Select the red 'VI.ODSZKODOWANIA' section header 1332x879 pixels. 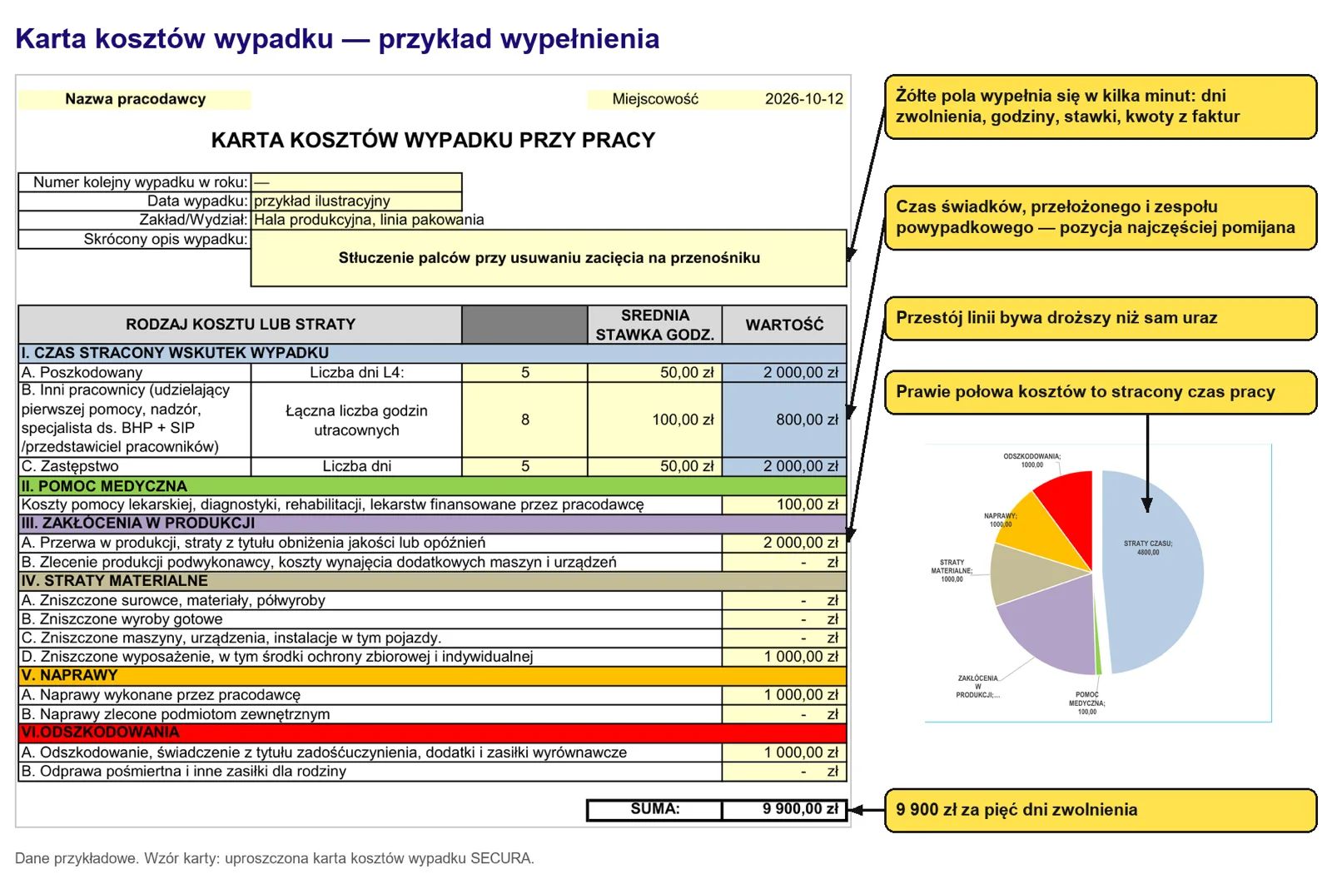[432, 732]
